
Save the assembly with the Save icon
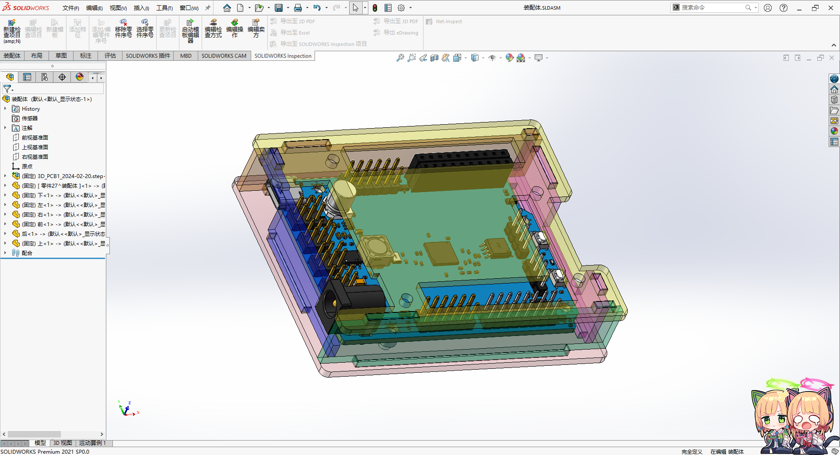pos(279,8)
